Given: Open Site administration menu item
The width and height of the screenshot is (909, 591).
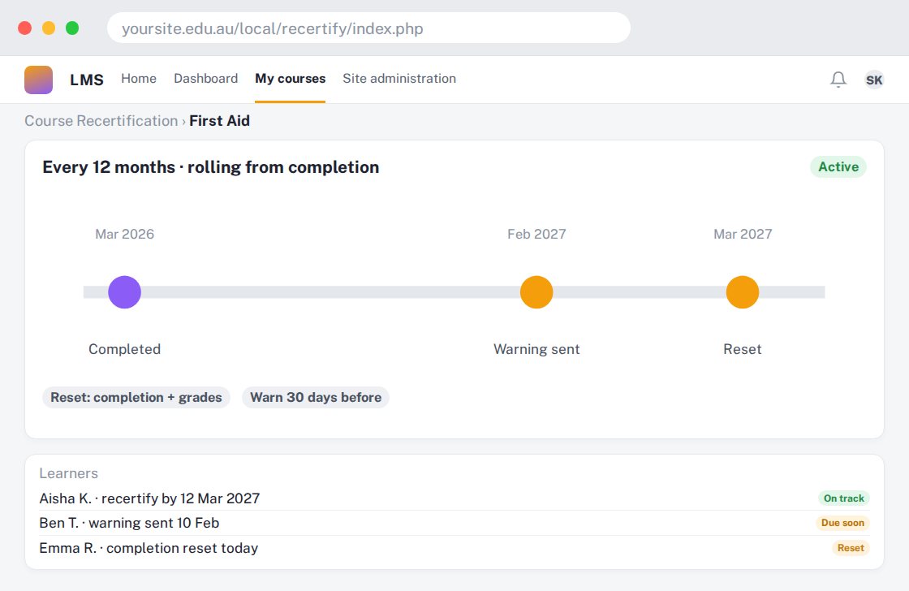Looking at the screenshot, I should (398, 78).
